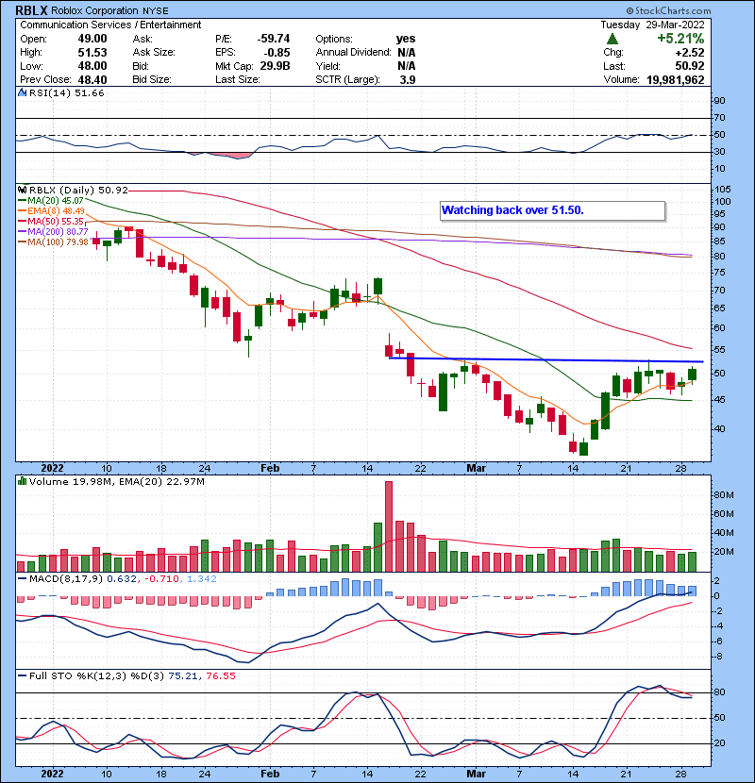Click the MACD histogram value 1.342

202,579
